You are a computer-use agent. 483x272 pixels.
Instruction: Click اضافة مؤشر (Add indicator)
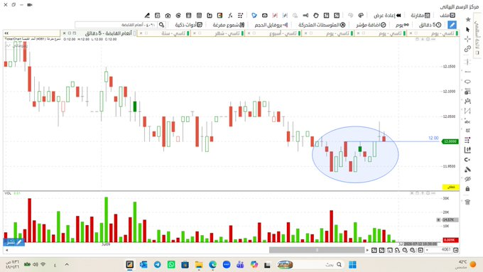tap(371, 25)
